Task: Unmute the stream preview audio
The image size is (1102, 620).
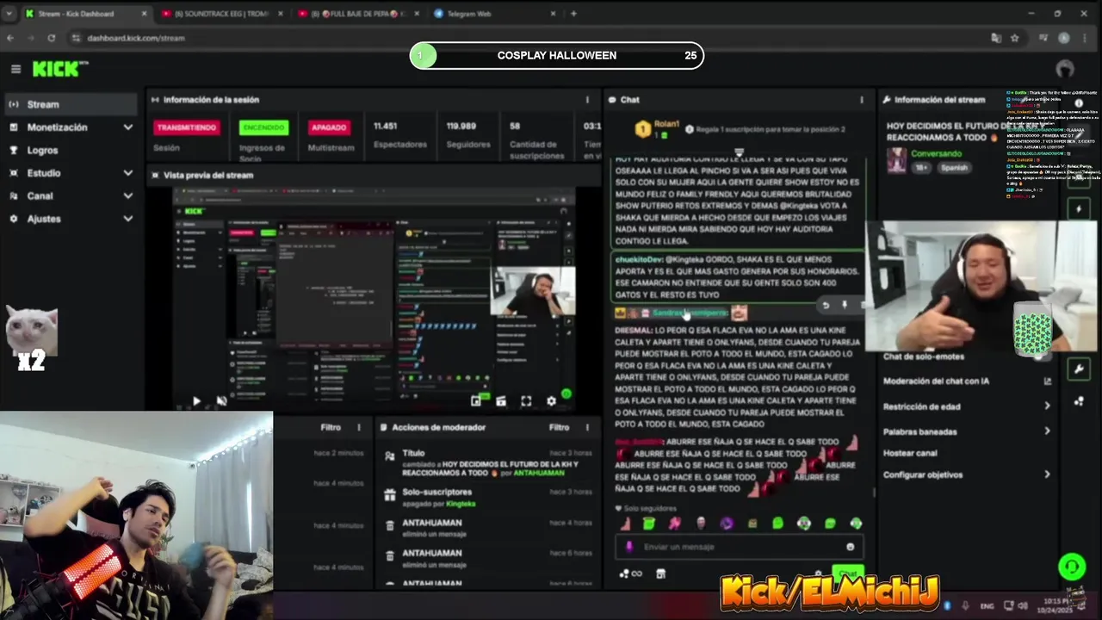Action: (x=221, y=400)
